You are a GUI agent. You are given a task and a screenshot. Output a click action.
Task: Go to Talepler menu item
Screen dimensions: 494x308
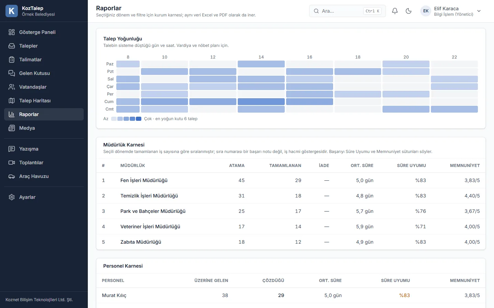(x=44, y=46)
